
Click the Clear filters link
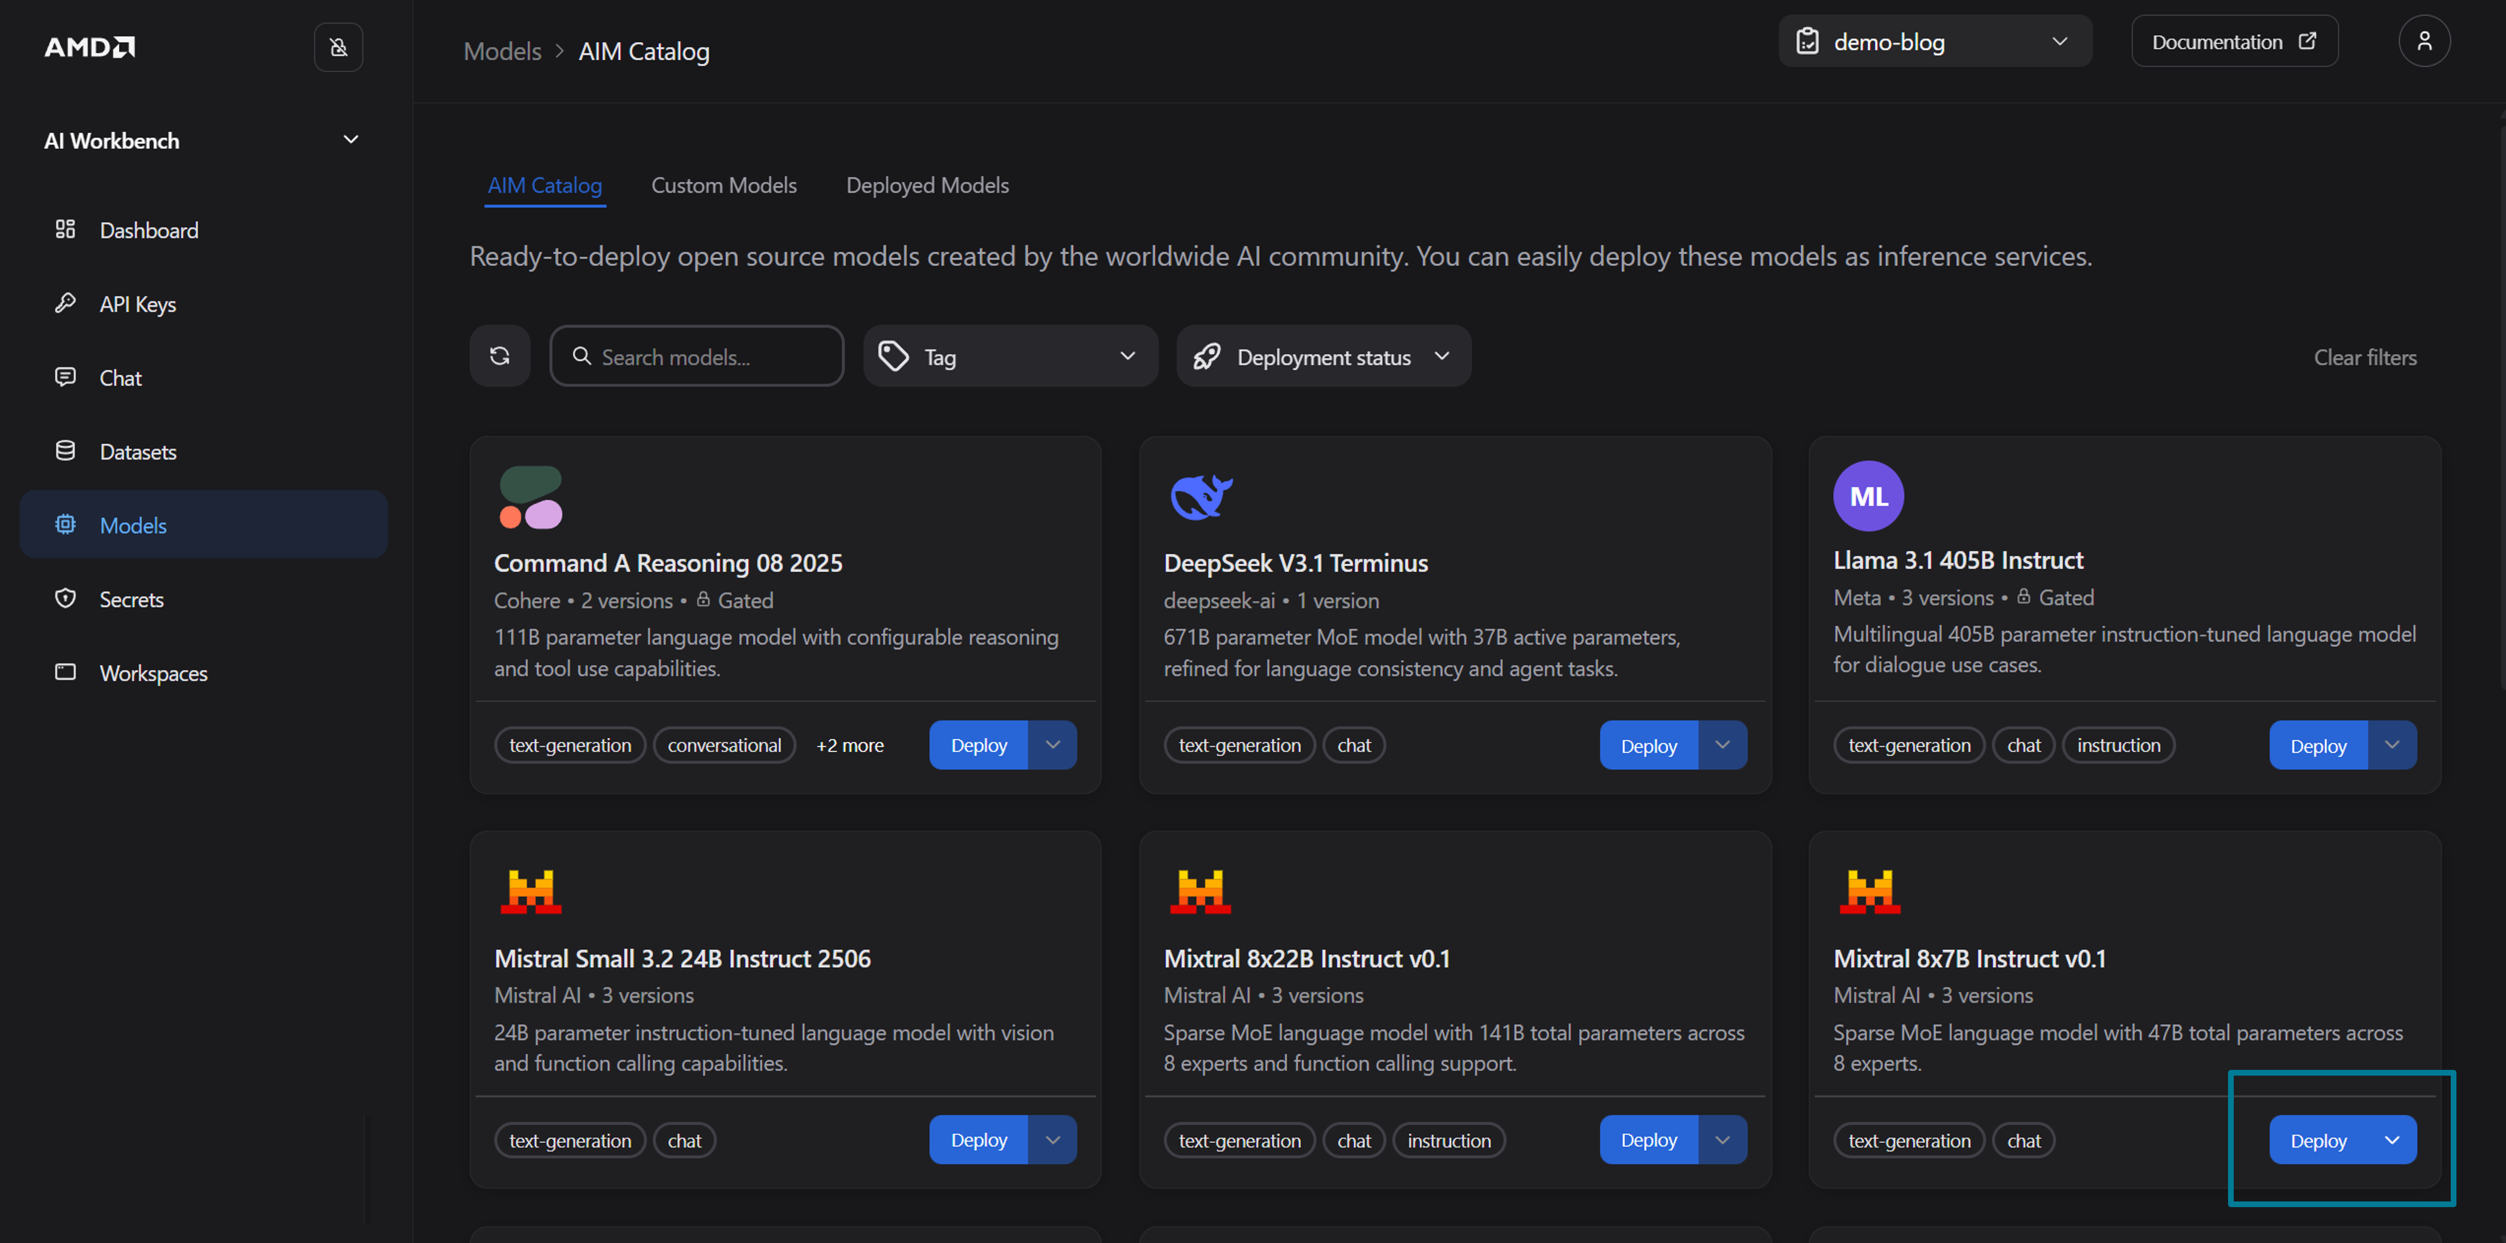pyautogui.click(x=2364, y=357)
